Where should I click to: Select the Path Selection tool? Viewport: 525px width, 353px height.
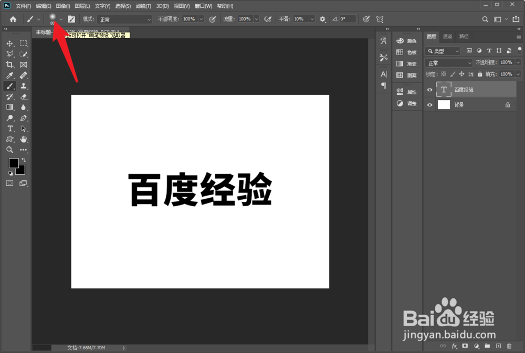pos(24,129)
